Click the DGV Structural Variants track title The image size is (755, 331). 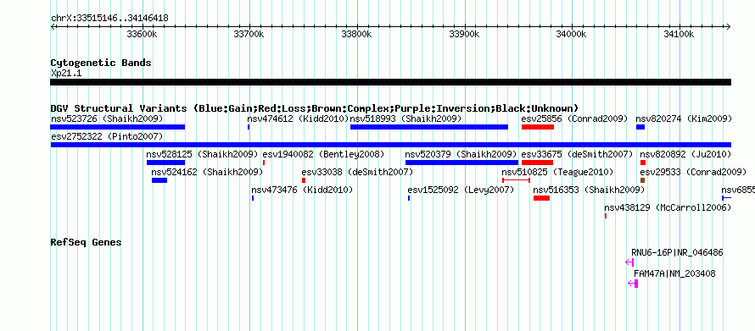tap(315, 108)
